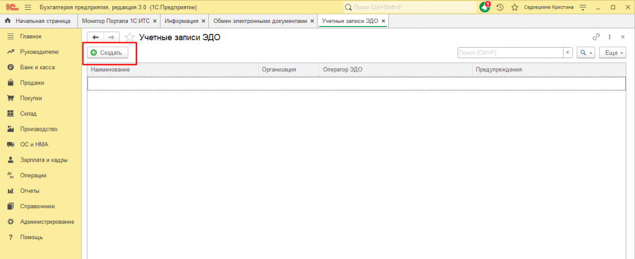Open the hamburger service menu

click(28, 7)
